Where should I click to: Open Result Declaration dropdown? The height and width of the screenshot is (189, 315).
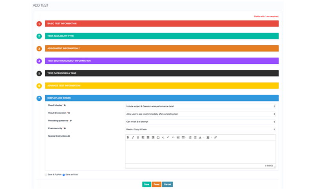point(200,114)
